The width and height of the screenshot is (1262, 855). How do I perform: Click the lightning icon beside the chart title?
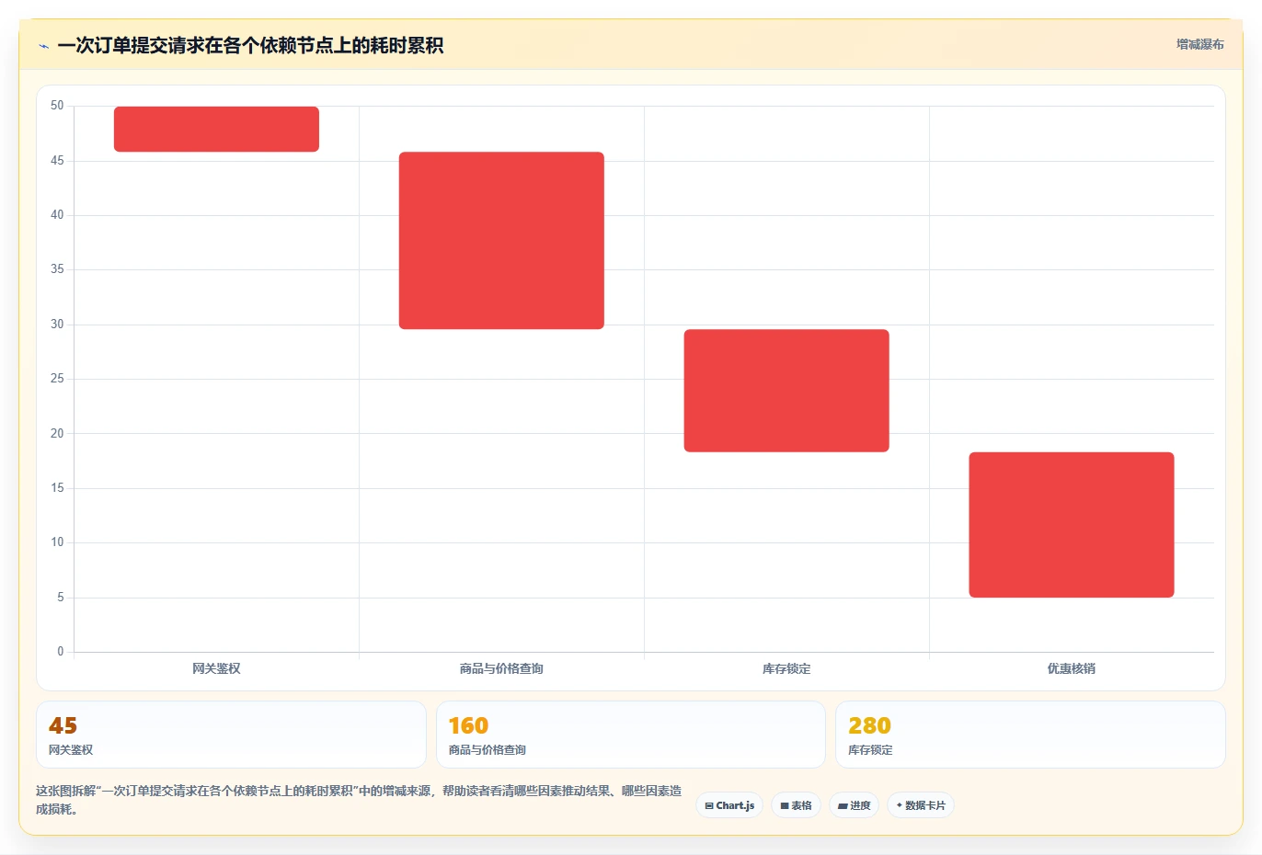point(43,46)
